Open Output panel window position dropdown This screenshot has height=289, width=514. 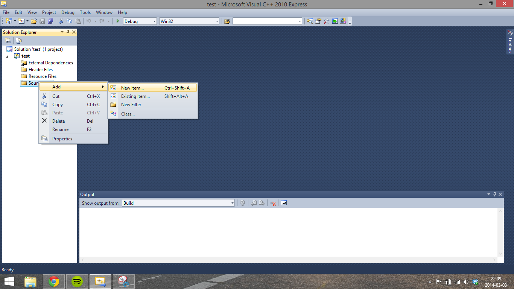(x=489, y=194)
